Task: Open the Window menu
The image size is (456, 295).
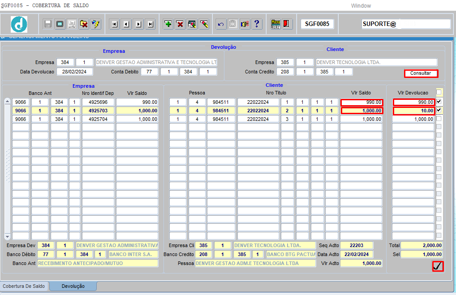Action: (x=361, y=5)
